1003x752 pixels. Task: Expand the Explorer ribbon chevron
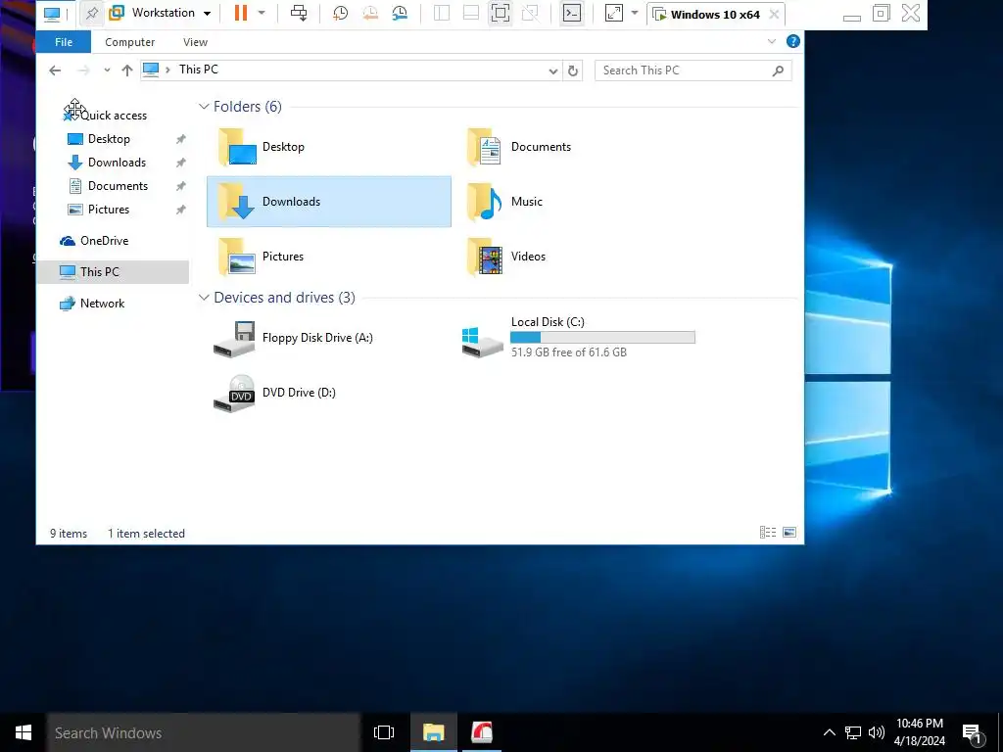[x=772, y=41]
